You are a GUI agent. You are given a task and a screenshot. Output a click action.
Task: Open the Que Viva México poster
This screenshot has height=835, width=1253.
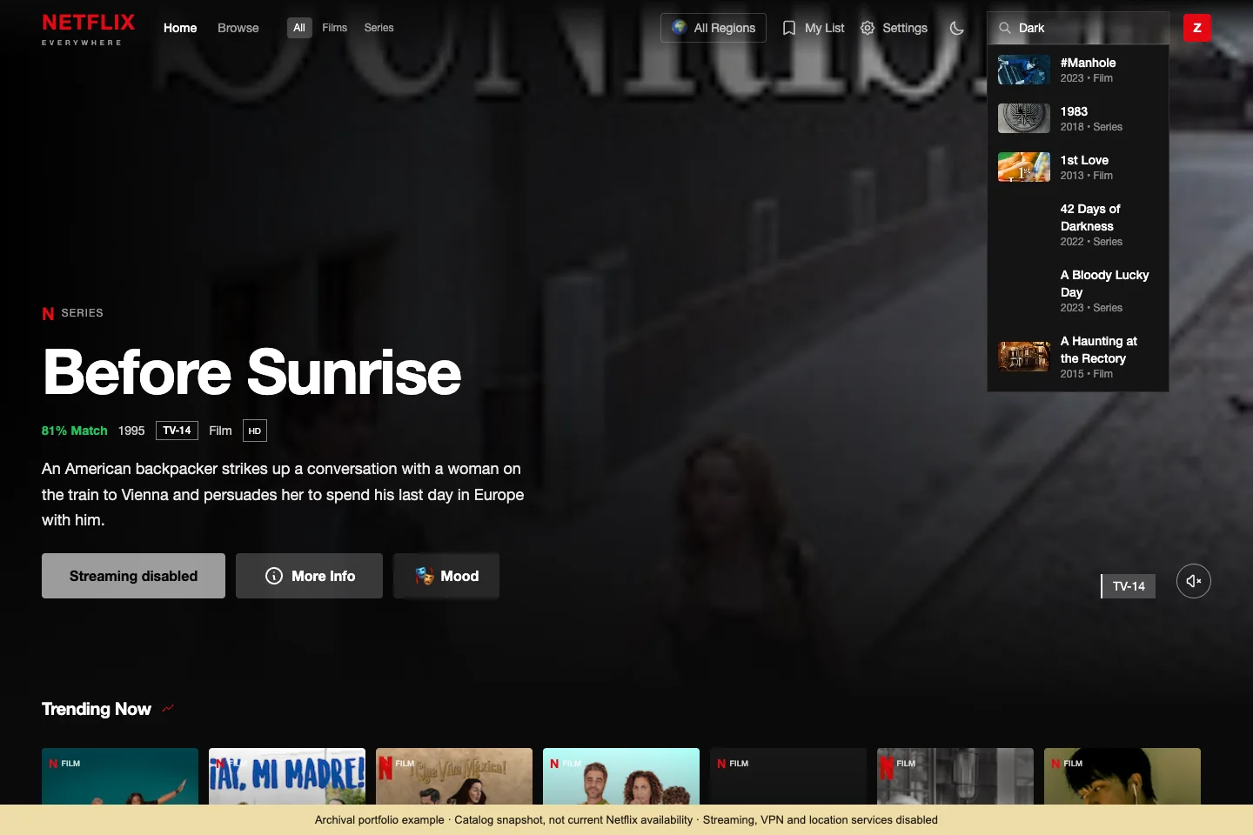pos(454,776)
